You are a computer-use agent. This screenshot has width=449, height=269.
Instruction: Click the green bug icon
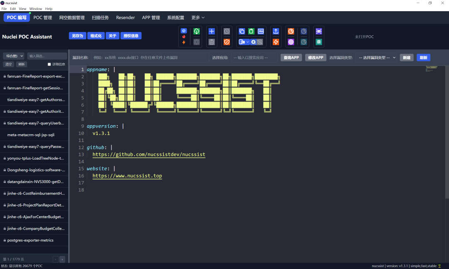318,42
